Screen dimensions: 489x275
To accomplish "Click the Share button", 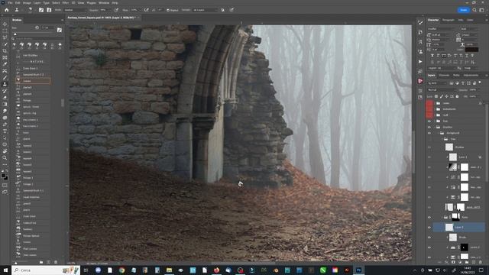I will [x=464, y=10].
